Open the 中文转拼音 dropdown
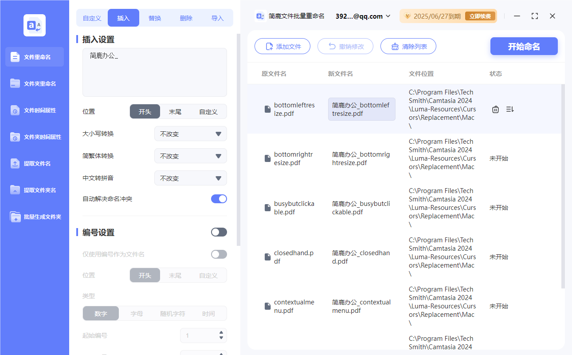Image resolution: width=572 pixels, height=355 pixels. tap(190, 178)
